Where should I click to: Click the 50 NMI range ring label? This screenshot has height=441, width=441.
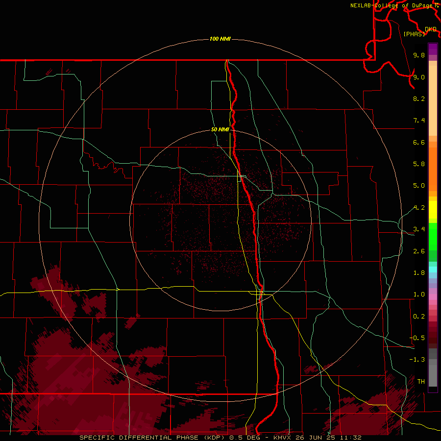tap(220, 129)
